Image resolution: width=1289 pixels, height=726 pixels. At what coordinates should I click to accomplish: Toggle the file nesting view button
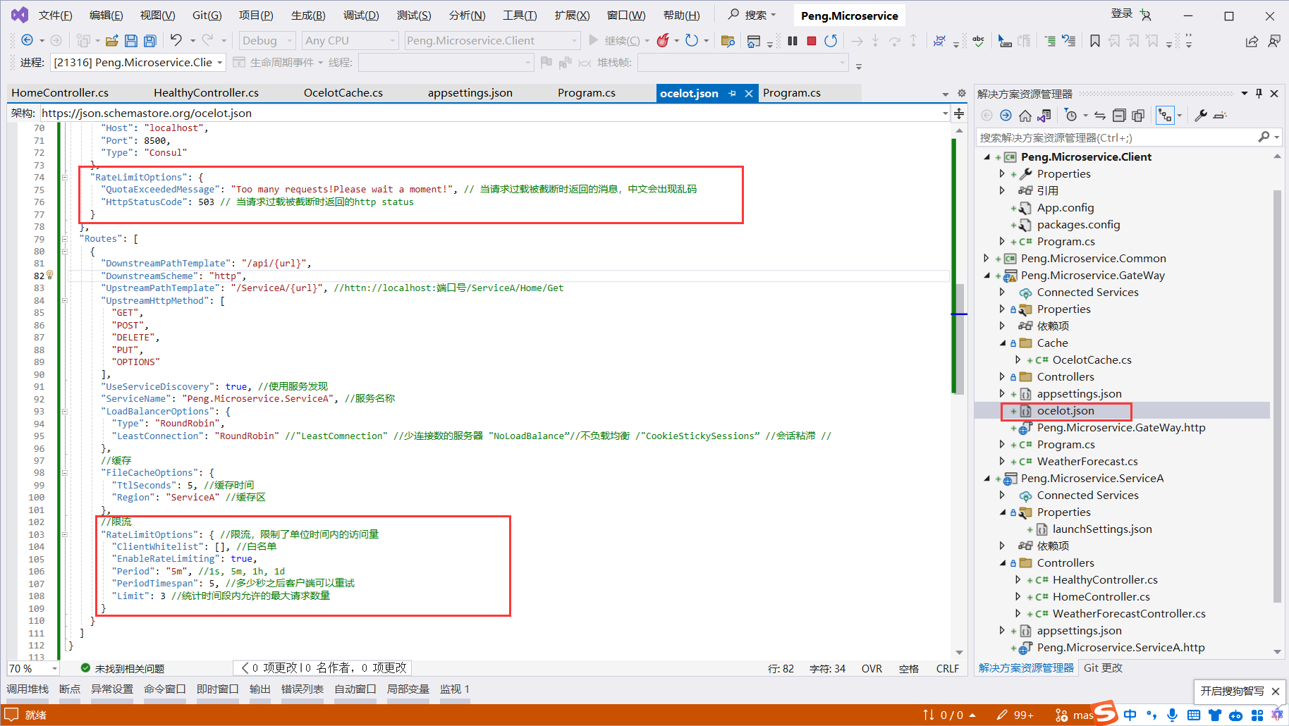click(x=1165, y=116)
